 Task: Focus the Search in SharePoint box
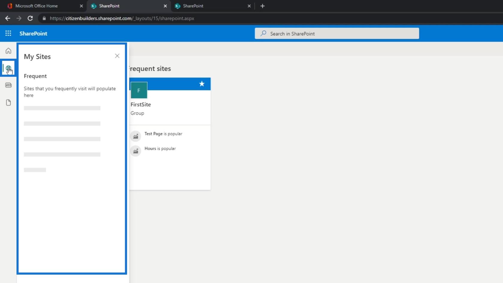(x=337, y=34)
